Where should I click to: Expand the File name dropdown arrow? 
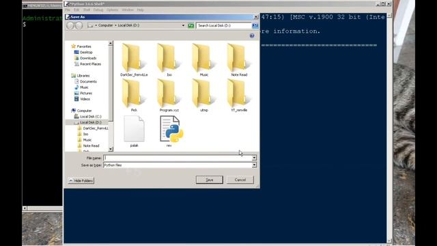254,158
